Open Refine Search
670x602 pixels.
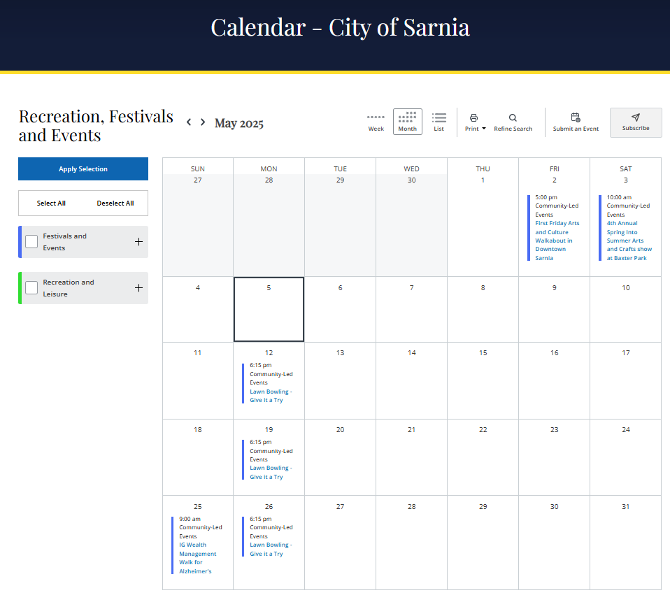pyautogui.click(x=513, y=122)
